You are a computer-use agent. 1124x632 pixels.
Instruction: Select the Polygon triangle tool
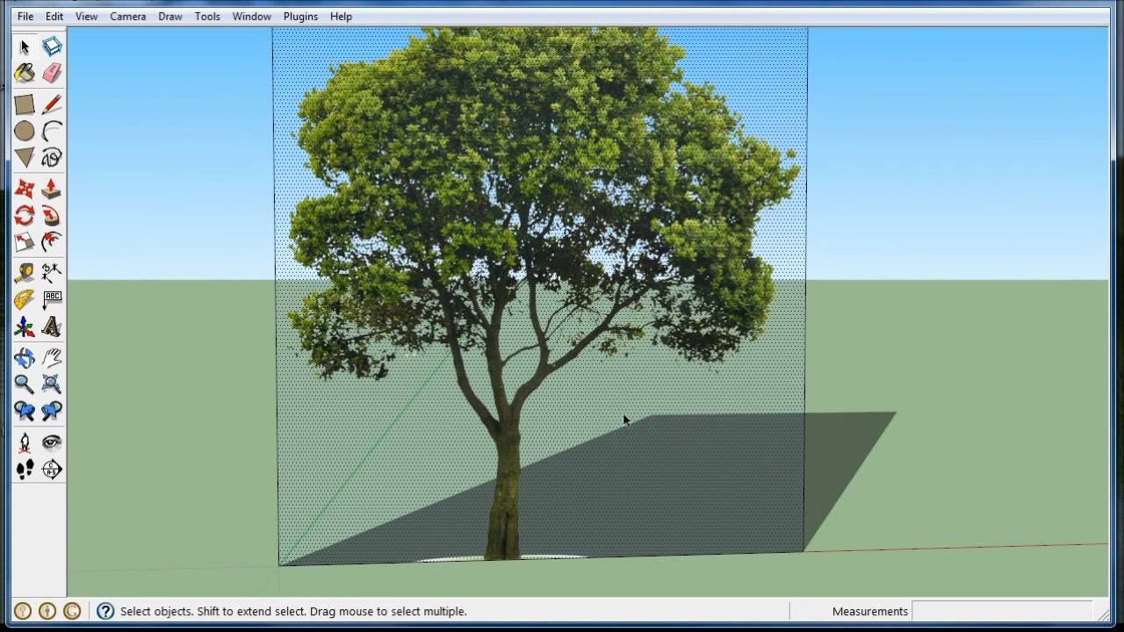click(x=25, y=157)
